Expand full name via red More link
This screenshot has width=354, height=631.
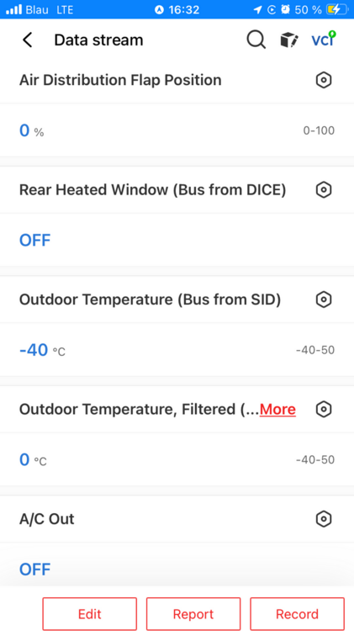pyautogui.click(x=277, y=409)
